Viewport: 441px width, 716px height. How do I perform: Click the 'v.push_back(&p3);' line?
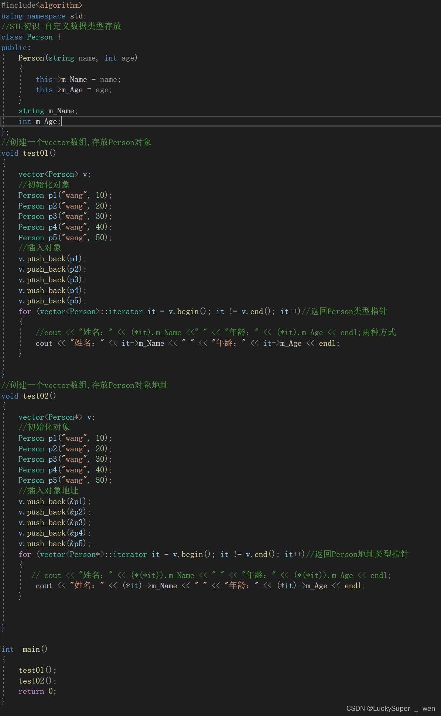(55, 523)
